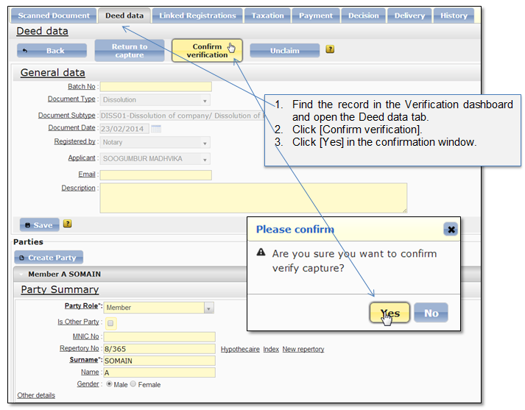Switch to Linked Registrations tab

click(x=197, y=15)
